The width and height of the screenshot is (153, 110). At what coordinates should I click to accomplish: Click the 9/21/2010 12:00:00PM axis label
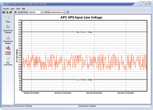tap(125, 93)
